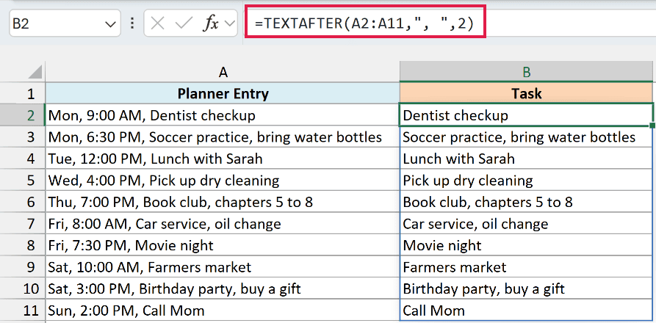656x323 pixels.
Task: Click Task cell 'Soccer practice, bring water bottles'
Action: pyautogui.click(x=526, y=137)
